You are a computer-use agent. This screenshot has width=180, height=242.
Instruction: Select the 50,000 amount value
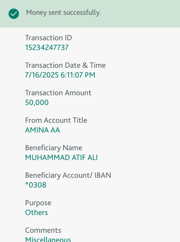click(37, 102)
